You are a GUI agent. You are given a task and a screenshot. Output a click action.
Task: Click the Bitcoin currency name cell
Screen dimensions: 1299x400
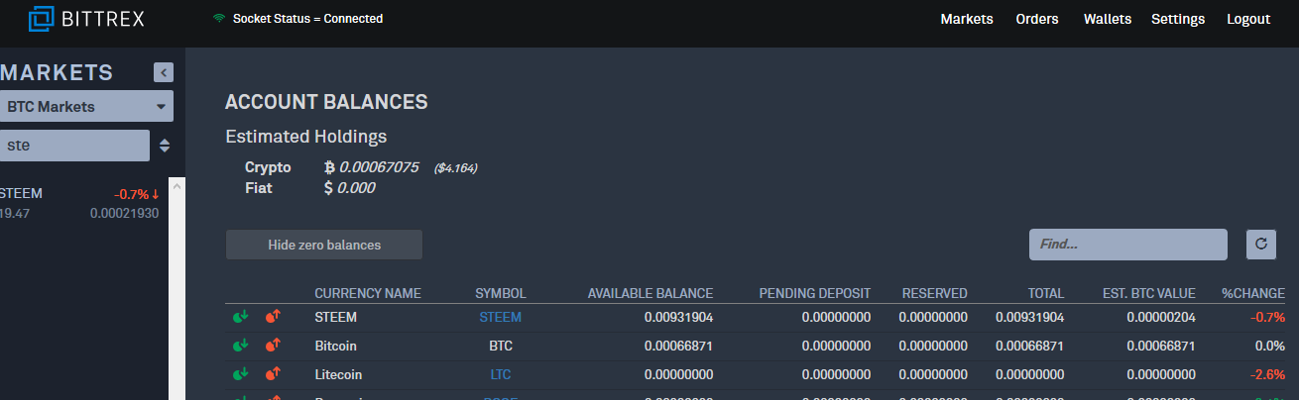tap(335, 346)
